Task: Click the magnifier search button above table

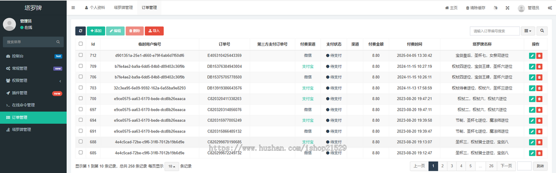Action: tap(542, 31)
